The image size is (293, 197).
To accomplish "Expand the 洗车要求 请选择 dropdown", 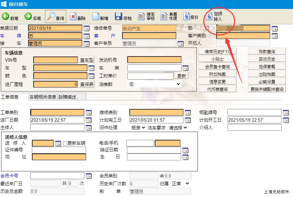I will [x=178, y=128].
